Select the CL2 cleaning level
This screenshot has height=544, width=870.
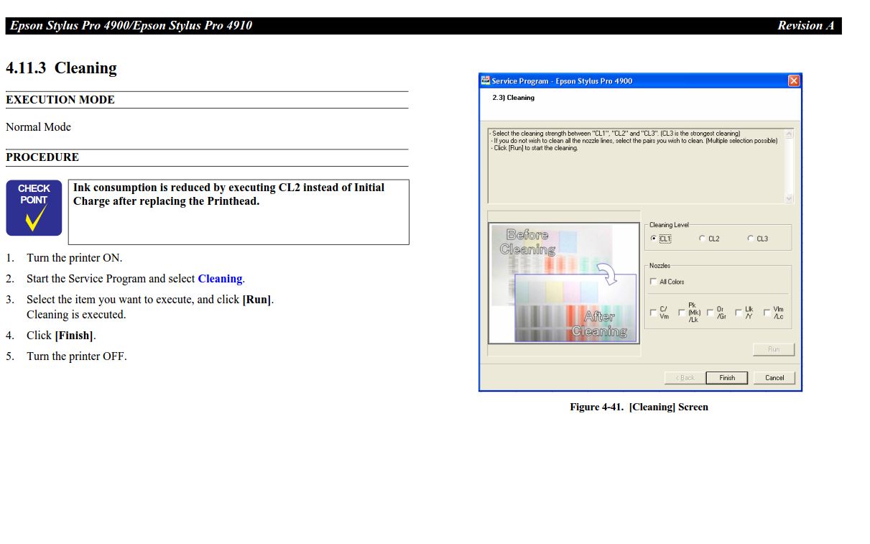702,239
